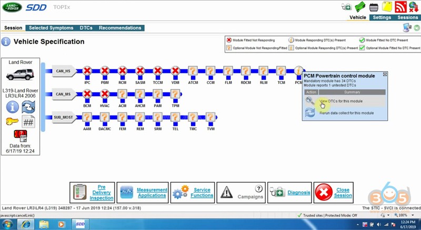
Task: Open the ACM module icon
Action: point(123,94)
